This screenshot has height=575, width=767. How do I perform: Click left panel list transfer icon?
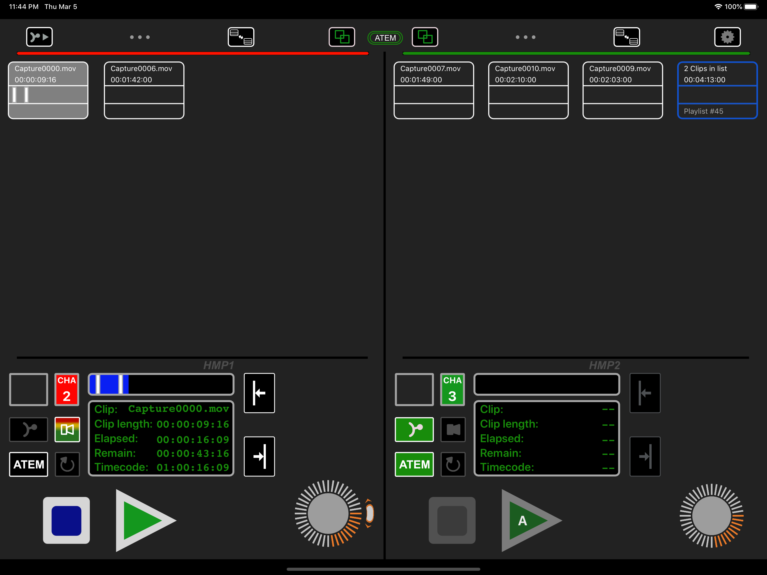pos(241,37)
